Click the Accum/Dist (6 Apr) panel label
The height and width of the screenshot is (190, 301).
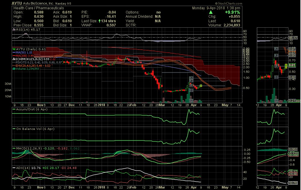click(x=32, y=109)
